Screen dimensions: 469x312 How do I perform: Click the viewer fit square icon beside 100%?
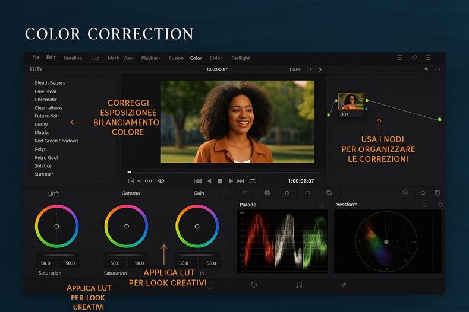pyautogui.click(x=309, y=69)
